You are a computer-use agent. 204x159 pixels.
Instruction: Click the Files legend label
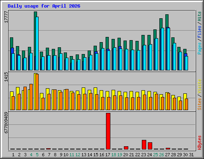[200, 32]
